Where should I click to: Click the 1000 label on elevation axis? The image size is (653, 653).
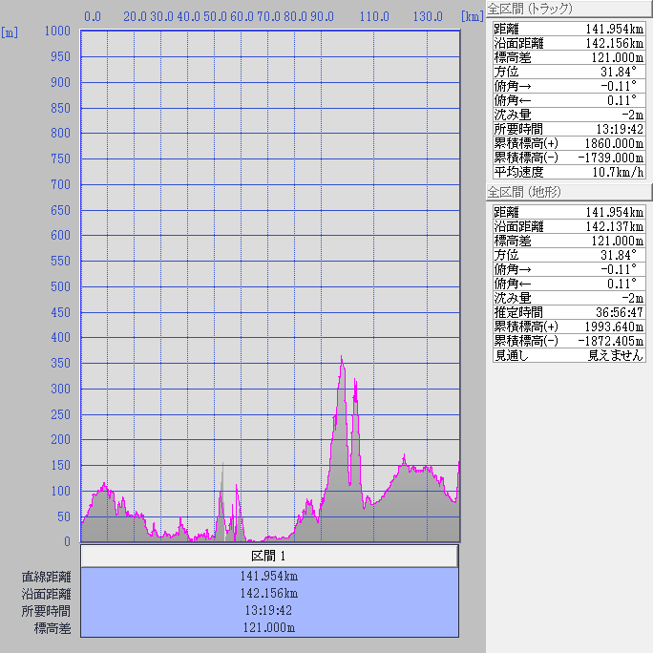coord(58,32)
